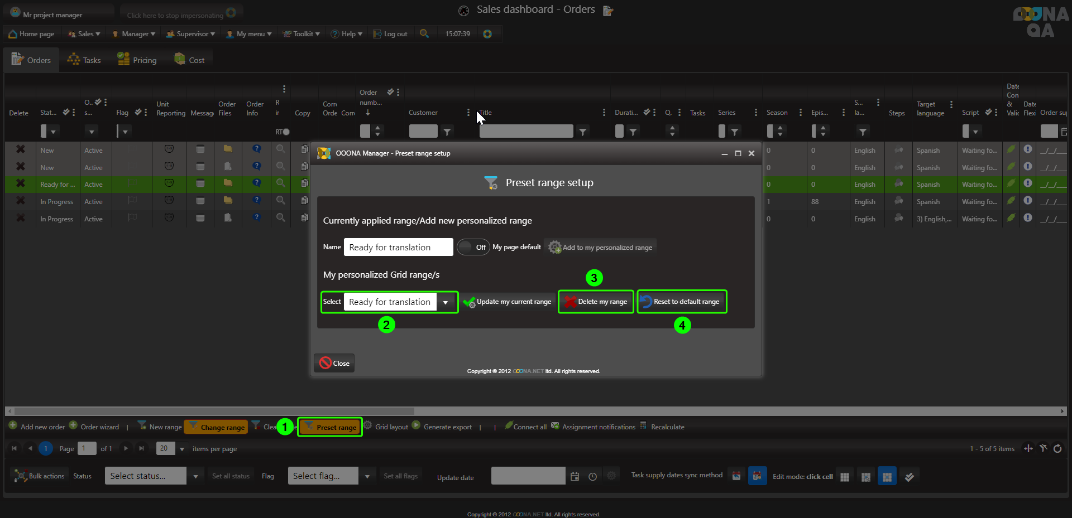1072x518 pixels.
Task: Click the search magnifier icon in menu bar
Action: tap(424, 33)
